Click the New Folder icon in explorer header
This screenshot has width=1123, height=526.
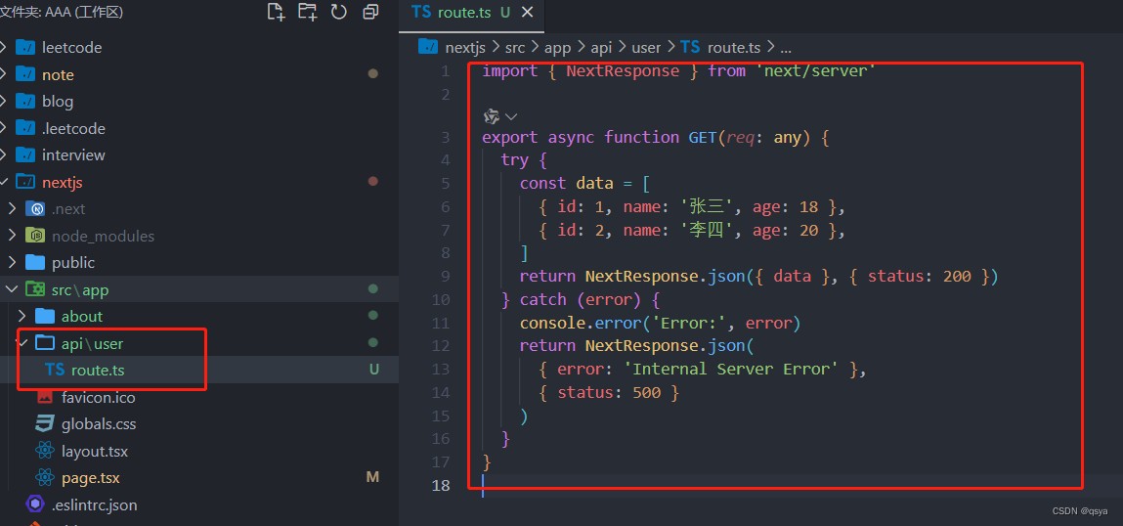(307, 12)
